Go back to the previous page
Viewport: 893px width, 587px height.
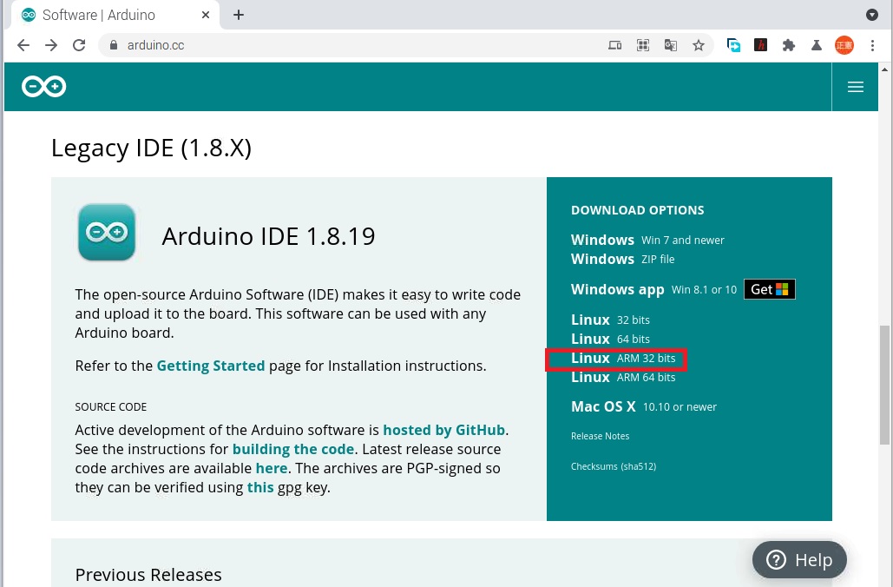[23, 46]
